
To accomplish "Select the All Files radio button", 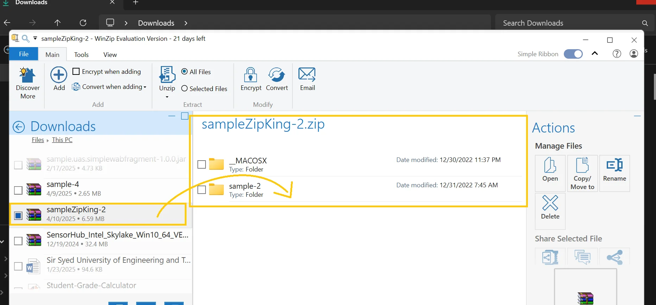I will (x=184, y=71).
